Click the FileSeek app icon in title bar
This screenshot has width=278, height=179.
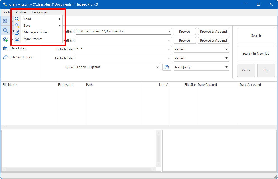(x=5, y=4)
